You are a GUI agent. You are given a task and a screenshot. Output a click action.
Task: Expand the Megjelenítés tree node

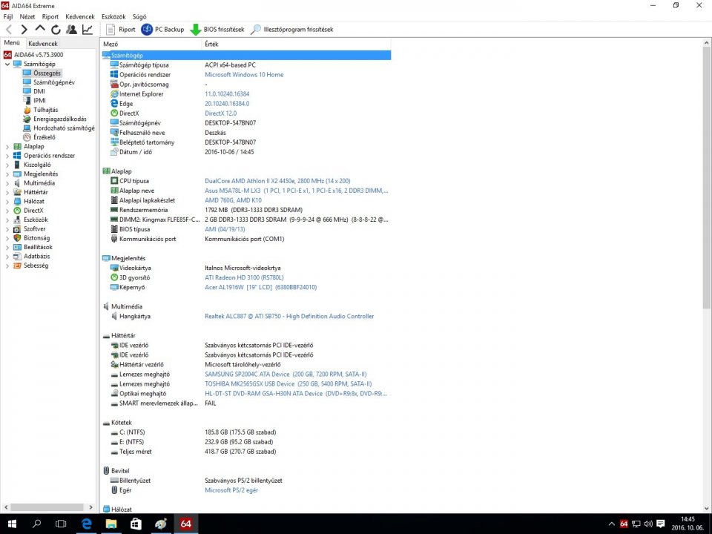point(7,174)
